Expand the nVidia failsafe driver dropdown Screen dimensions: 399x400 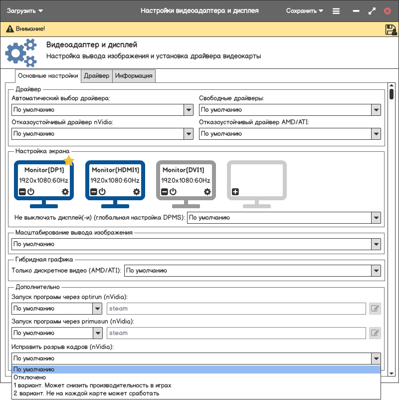189,134
